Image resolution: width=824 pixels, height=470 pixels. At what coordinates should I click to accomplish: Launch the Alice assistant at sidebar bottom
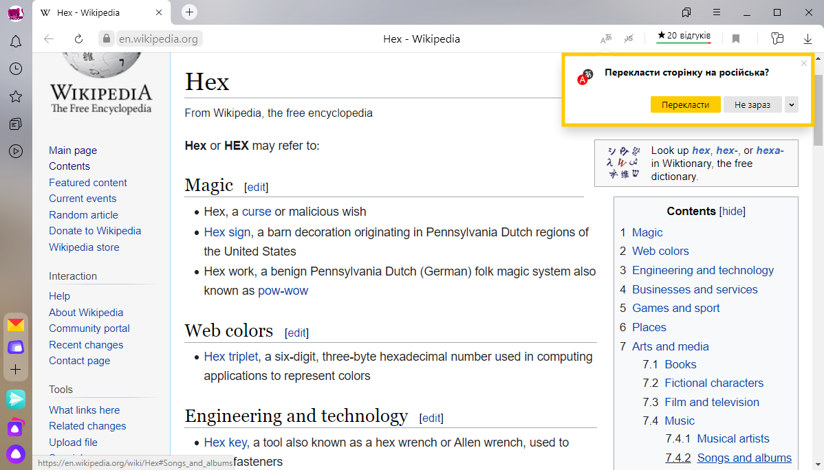point(16,454)
